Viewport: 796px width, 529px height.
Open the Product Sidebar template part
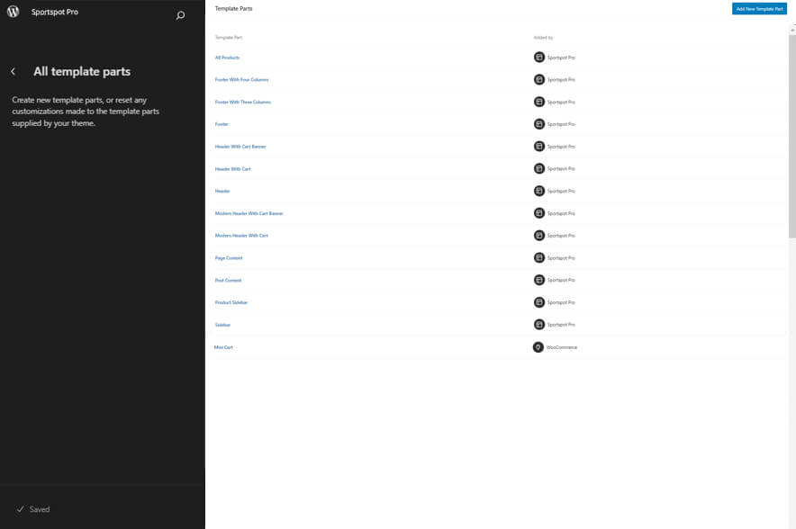pos(231,302)
